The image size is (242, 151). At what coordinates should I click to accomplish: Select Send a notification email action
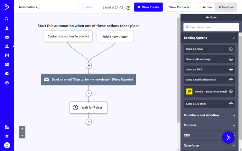click(x=209, y=79)
